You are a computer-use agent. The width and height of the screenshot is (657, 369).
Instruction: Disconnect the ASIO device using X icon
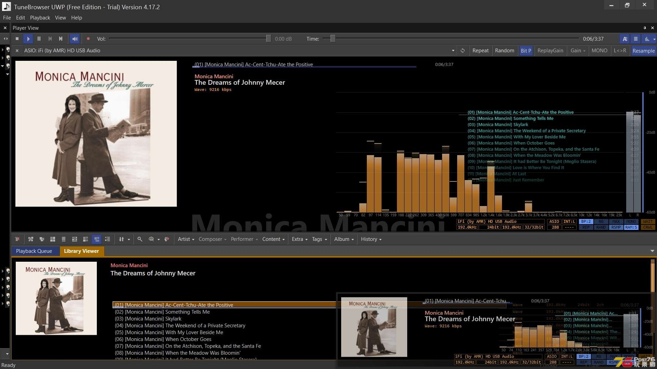pyautogui.click(x=17, y=51)
